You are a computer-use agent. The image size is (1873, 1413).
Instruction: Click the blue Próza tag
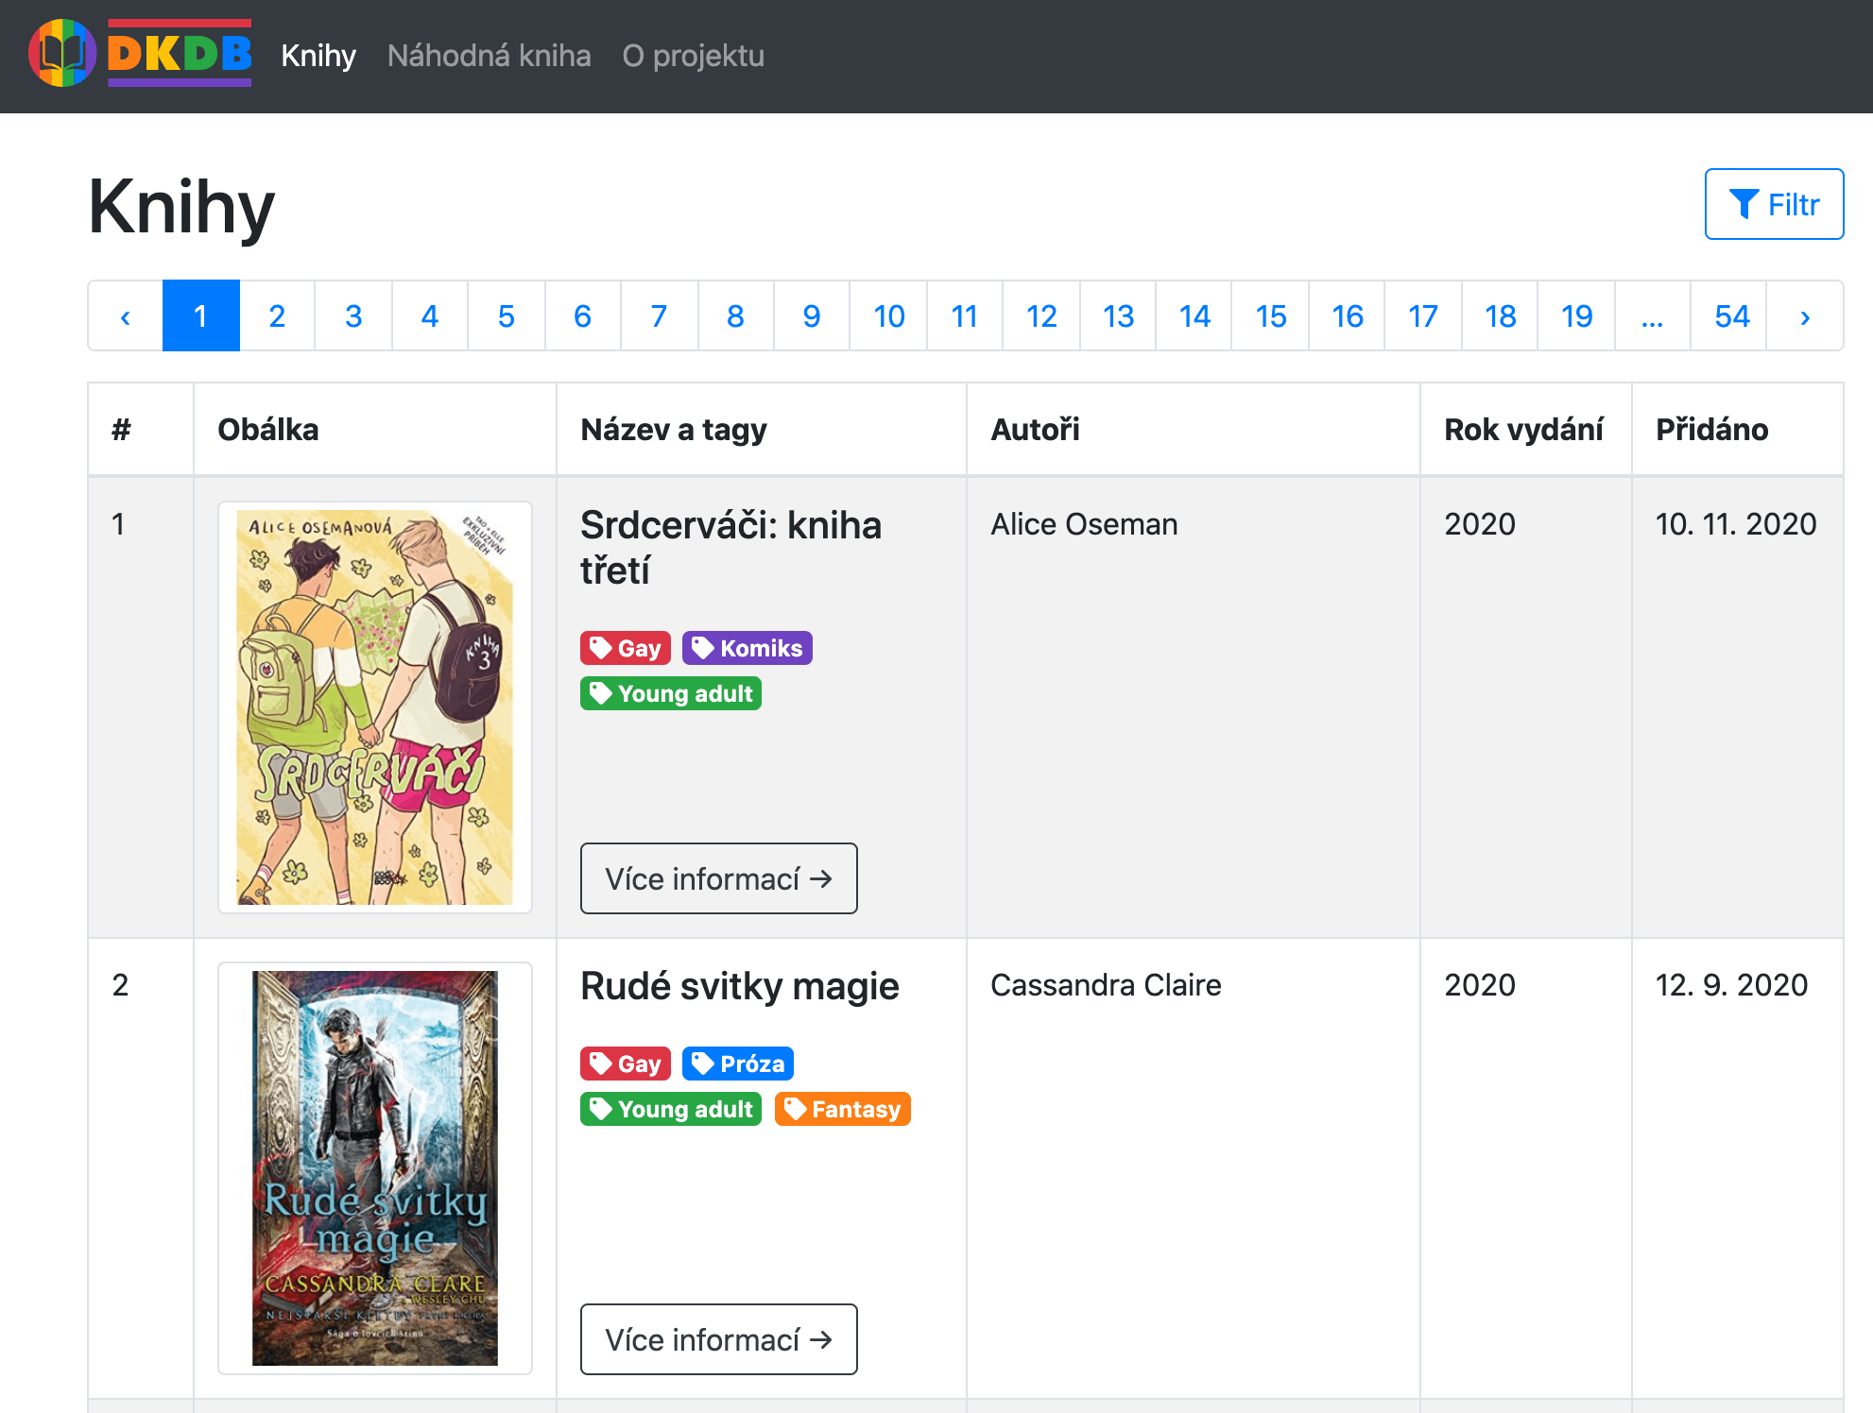[737, 1064]
